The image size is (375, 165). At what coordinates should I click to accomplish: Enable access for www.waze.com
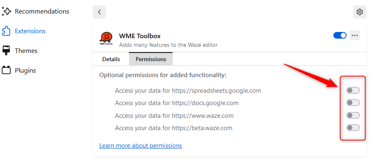click(353, 115)
